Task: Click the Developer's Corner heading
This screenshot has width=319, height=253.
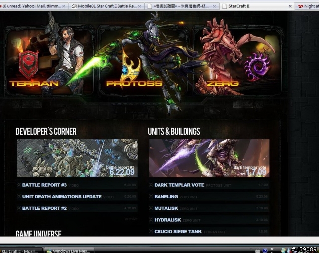Action: [46, 131]
